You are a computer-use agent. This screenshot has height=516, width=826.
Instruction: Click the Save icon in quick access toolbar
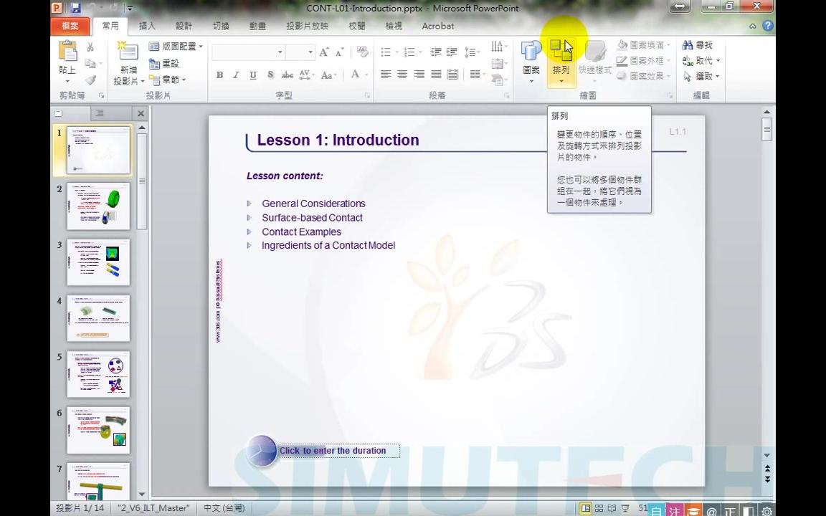[75, 8]
